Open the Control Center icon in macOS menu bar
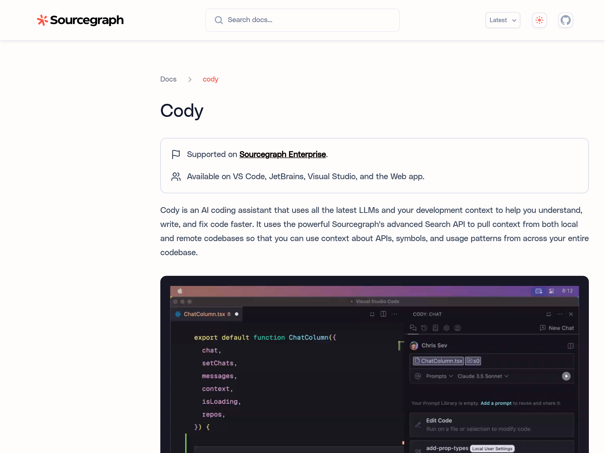This screenshot has height=453, width=605. [552, 291]
